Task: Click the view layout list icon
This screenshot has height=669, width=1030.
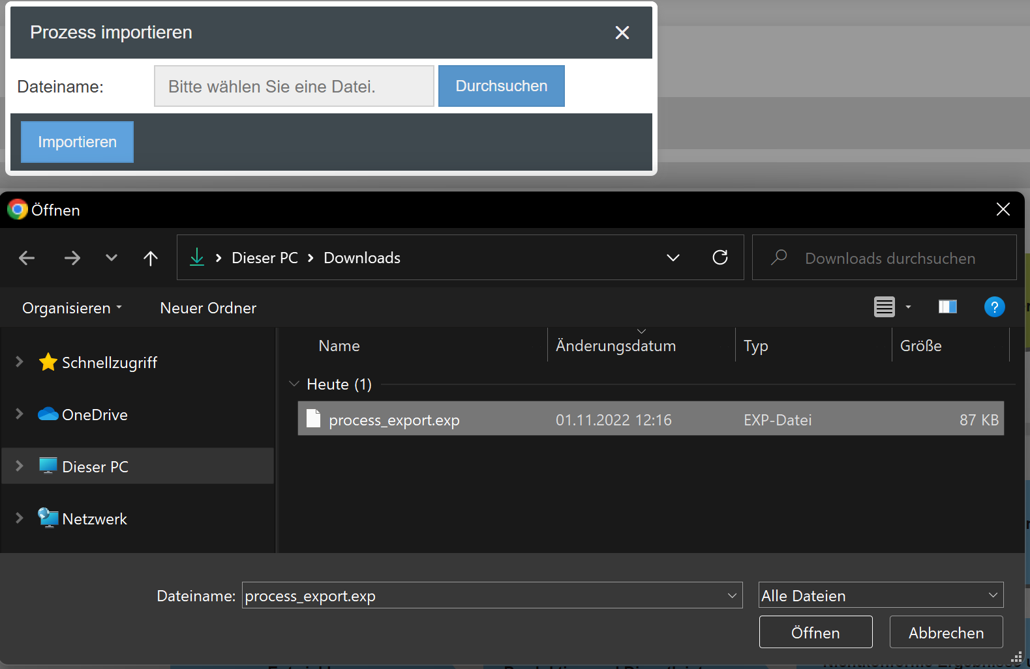Action: click(x=884, y=307)
